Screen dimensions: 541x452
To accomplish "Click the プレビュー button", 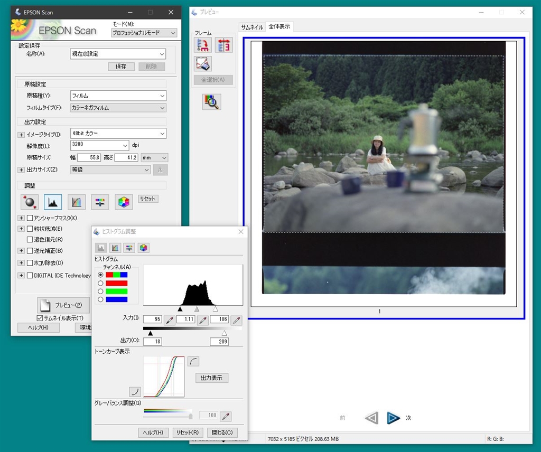I will coord(63,305).
